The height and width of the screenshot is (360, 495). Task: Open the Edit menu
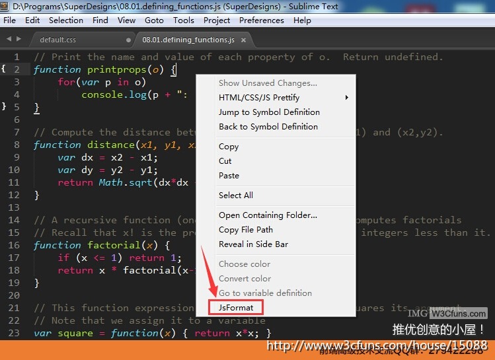tap(32, 20)
